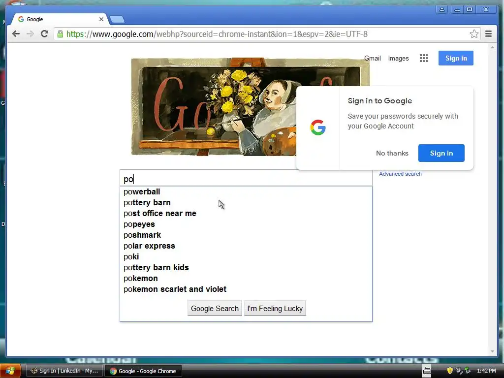
Task: Click the Google G logo in popup
Action: coord(318,127)
